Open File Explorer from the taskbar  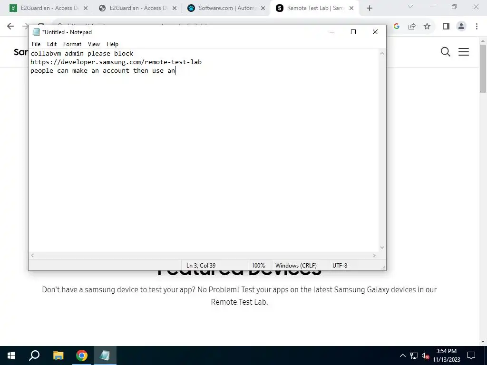click(x=58, y=355)
